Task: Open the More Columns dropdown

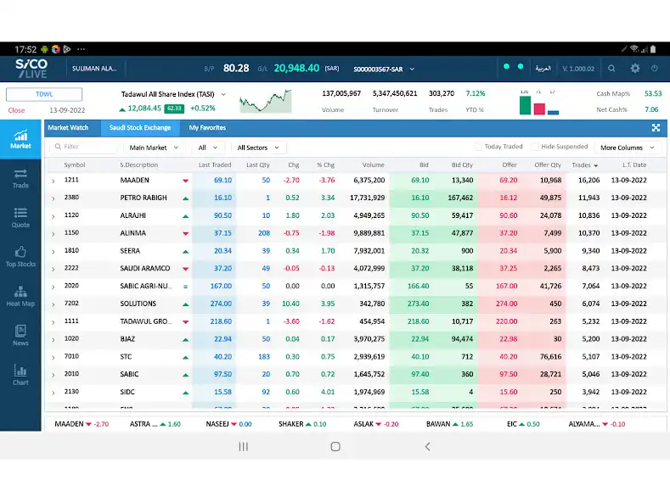Action: point(627,148)
